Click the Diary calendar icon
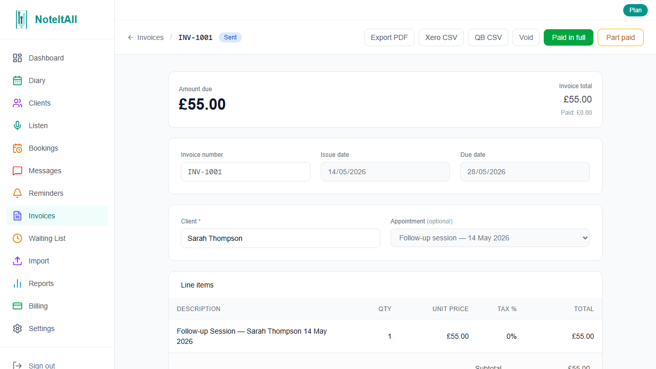Screen dimensions: 656x369 (17, 80)
